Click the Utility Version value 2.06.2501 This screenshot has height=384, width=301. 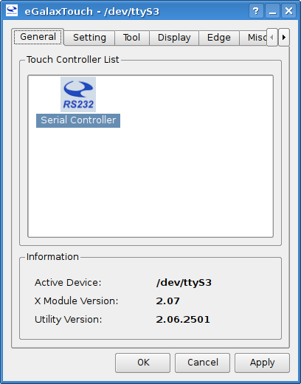pyautogui.click(x=183, y=320)
